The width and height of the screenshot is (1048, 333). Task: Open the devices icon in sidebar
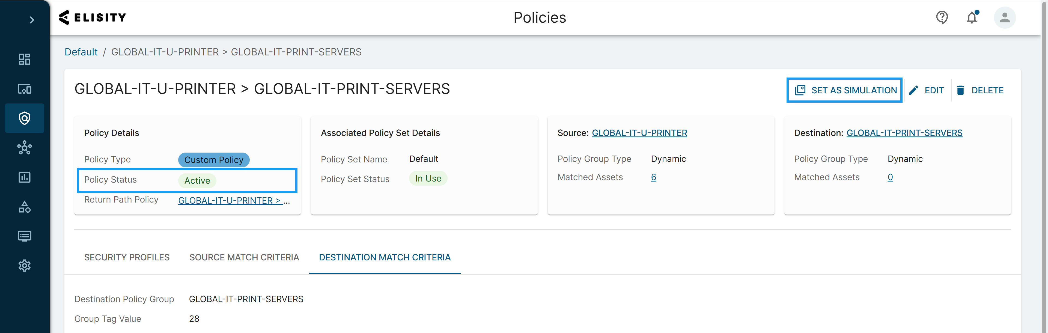(24, 89)
